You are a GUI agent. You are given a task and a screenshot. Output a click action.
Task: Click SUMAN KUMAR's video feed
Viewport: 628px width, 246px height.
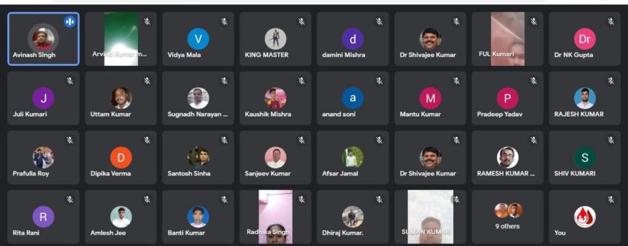(x=430, y=217)
